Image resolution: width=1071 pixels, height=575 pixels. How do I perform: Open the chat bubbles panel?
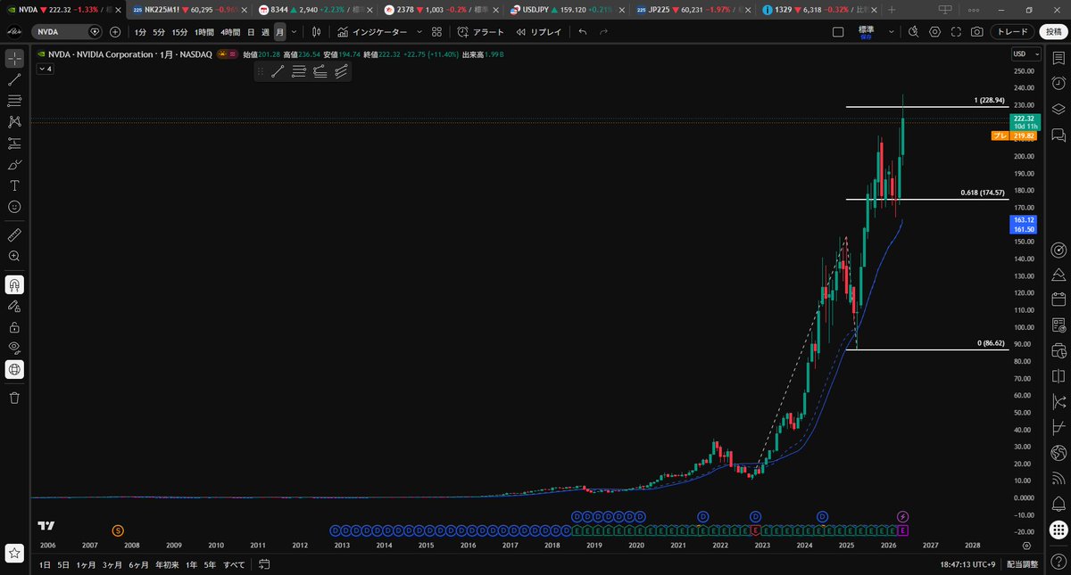(1059, 135)
